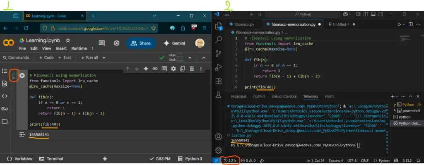
Task: Open the Colab Files folder icon
Action: point(5,121)
